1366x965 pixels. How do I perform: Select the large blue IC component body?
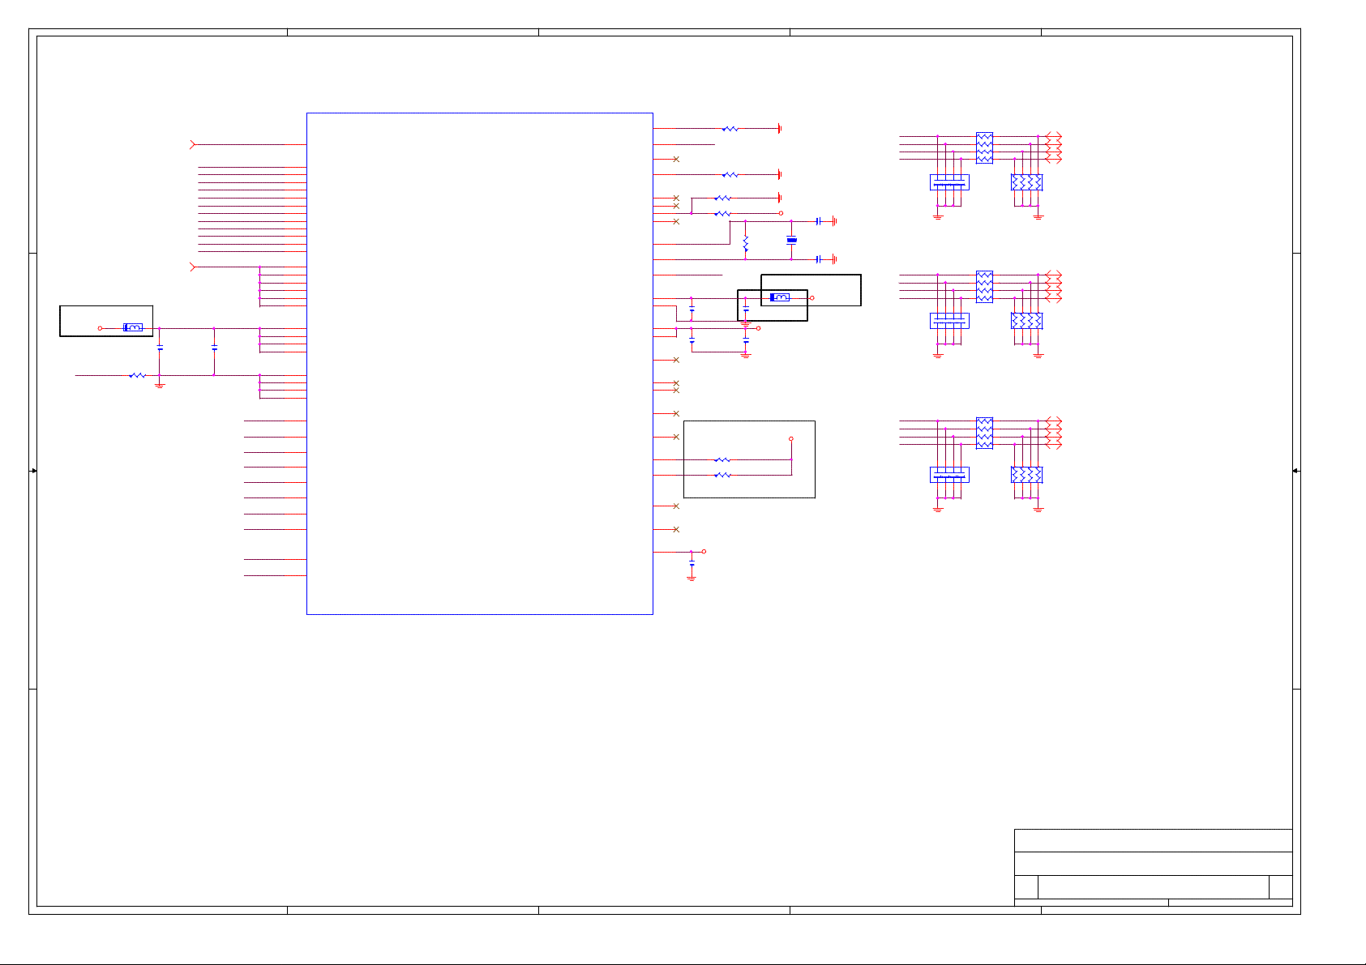click(x=480, y=364)
